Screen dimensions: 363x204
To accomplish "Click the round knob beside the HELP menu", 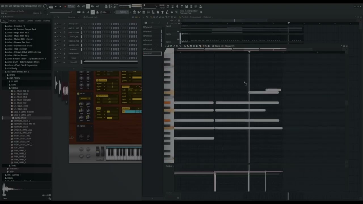I will click(45, 6).
